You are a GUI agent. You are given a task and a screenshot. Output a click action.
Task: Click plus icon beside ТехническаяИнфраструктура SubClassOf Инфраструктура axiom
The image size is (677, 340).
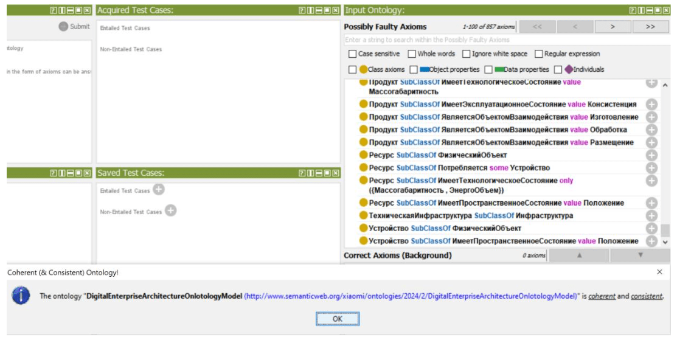point(651,215)
